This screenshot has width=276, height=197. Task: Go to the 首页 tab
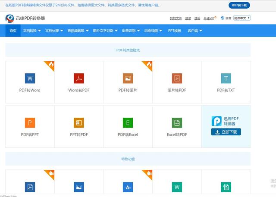coord(13,31)
